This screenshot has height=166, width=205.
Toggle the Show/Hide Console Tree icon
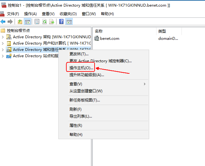tap(28, 22)
